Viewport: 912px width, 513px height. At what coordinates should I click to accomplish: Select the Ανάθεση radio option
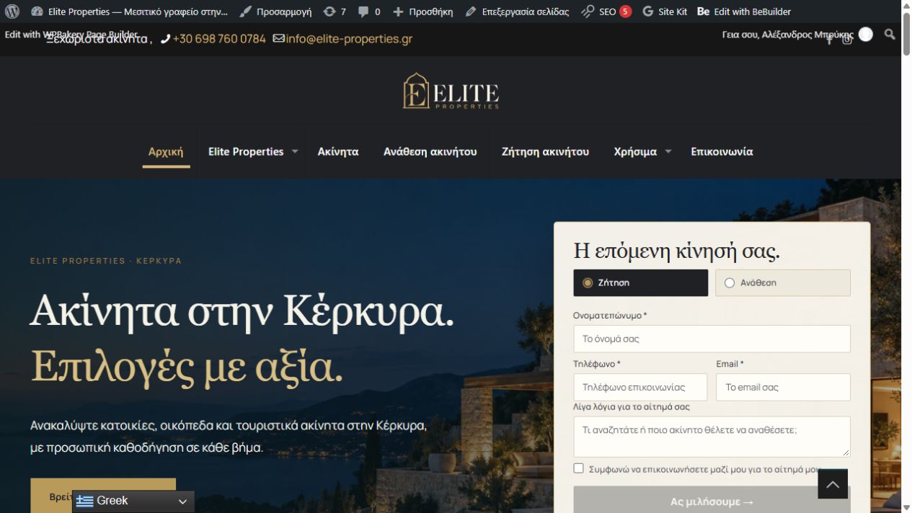pyautogui.click(x=783, y=283)
